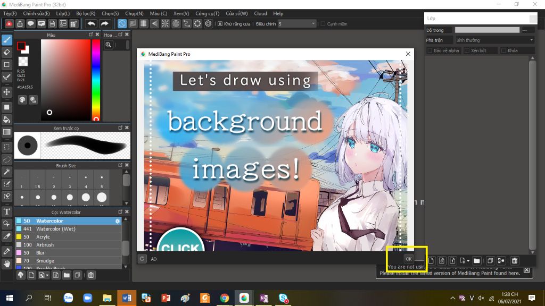Open Chrome from the taskbar
545x306 pixels.
point(225,298)
